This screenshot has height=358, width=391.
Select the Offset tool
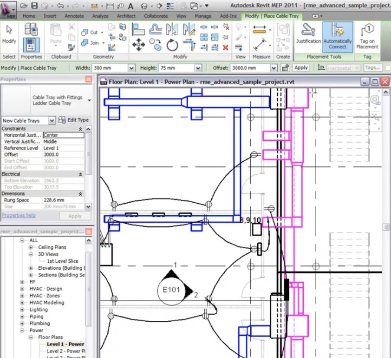[156, 29]
